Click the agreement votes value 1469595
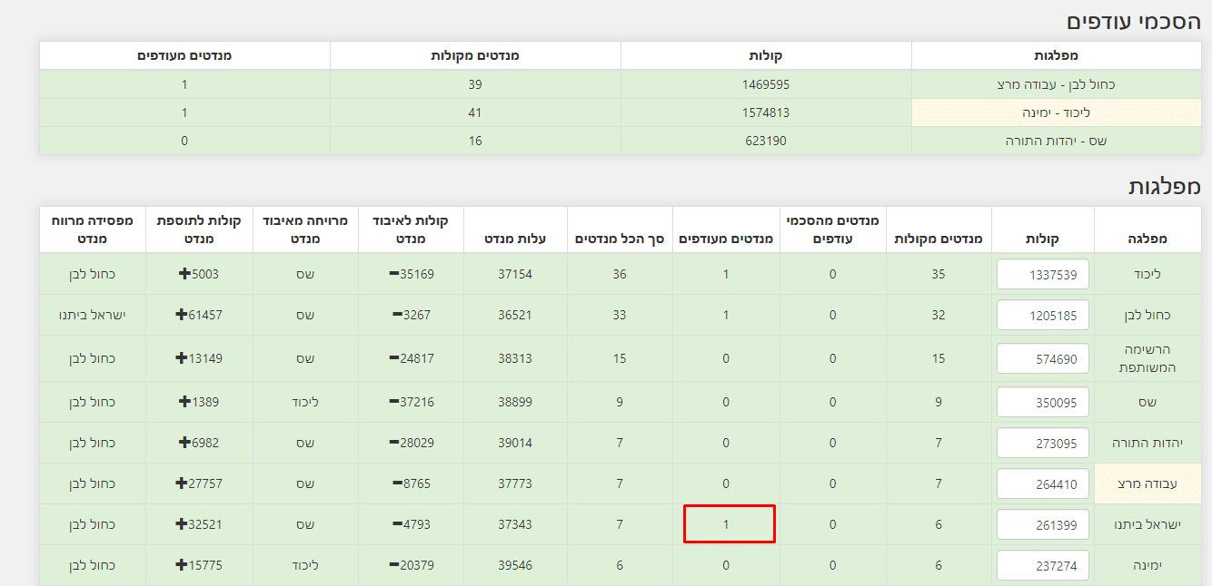This screenshot has height=586, width=1212. point(766,84)
